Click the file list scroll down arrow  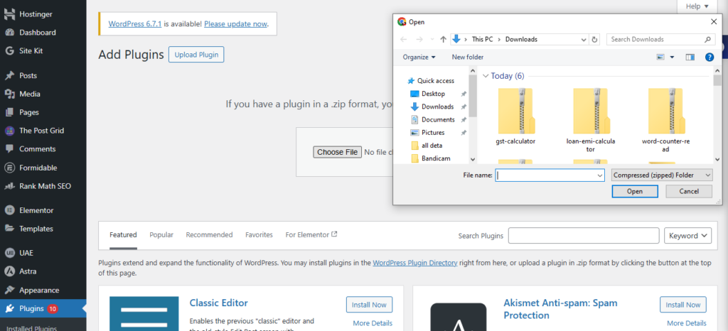point(718,159)
